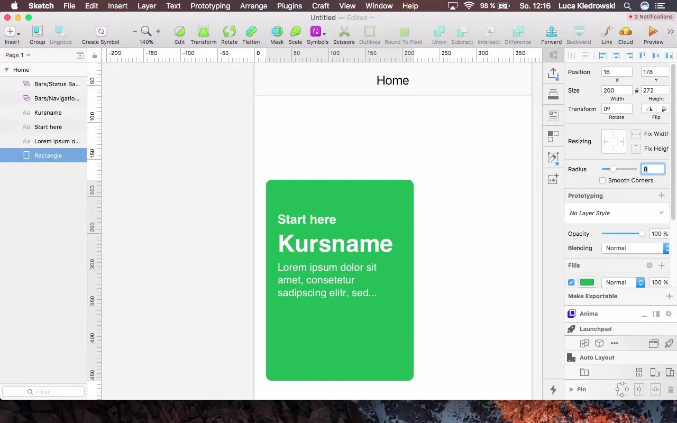Toggle the lock icon above the ruler
677x423 pixels.
[95, 55]
